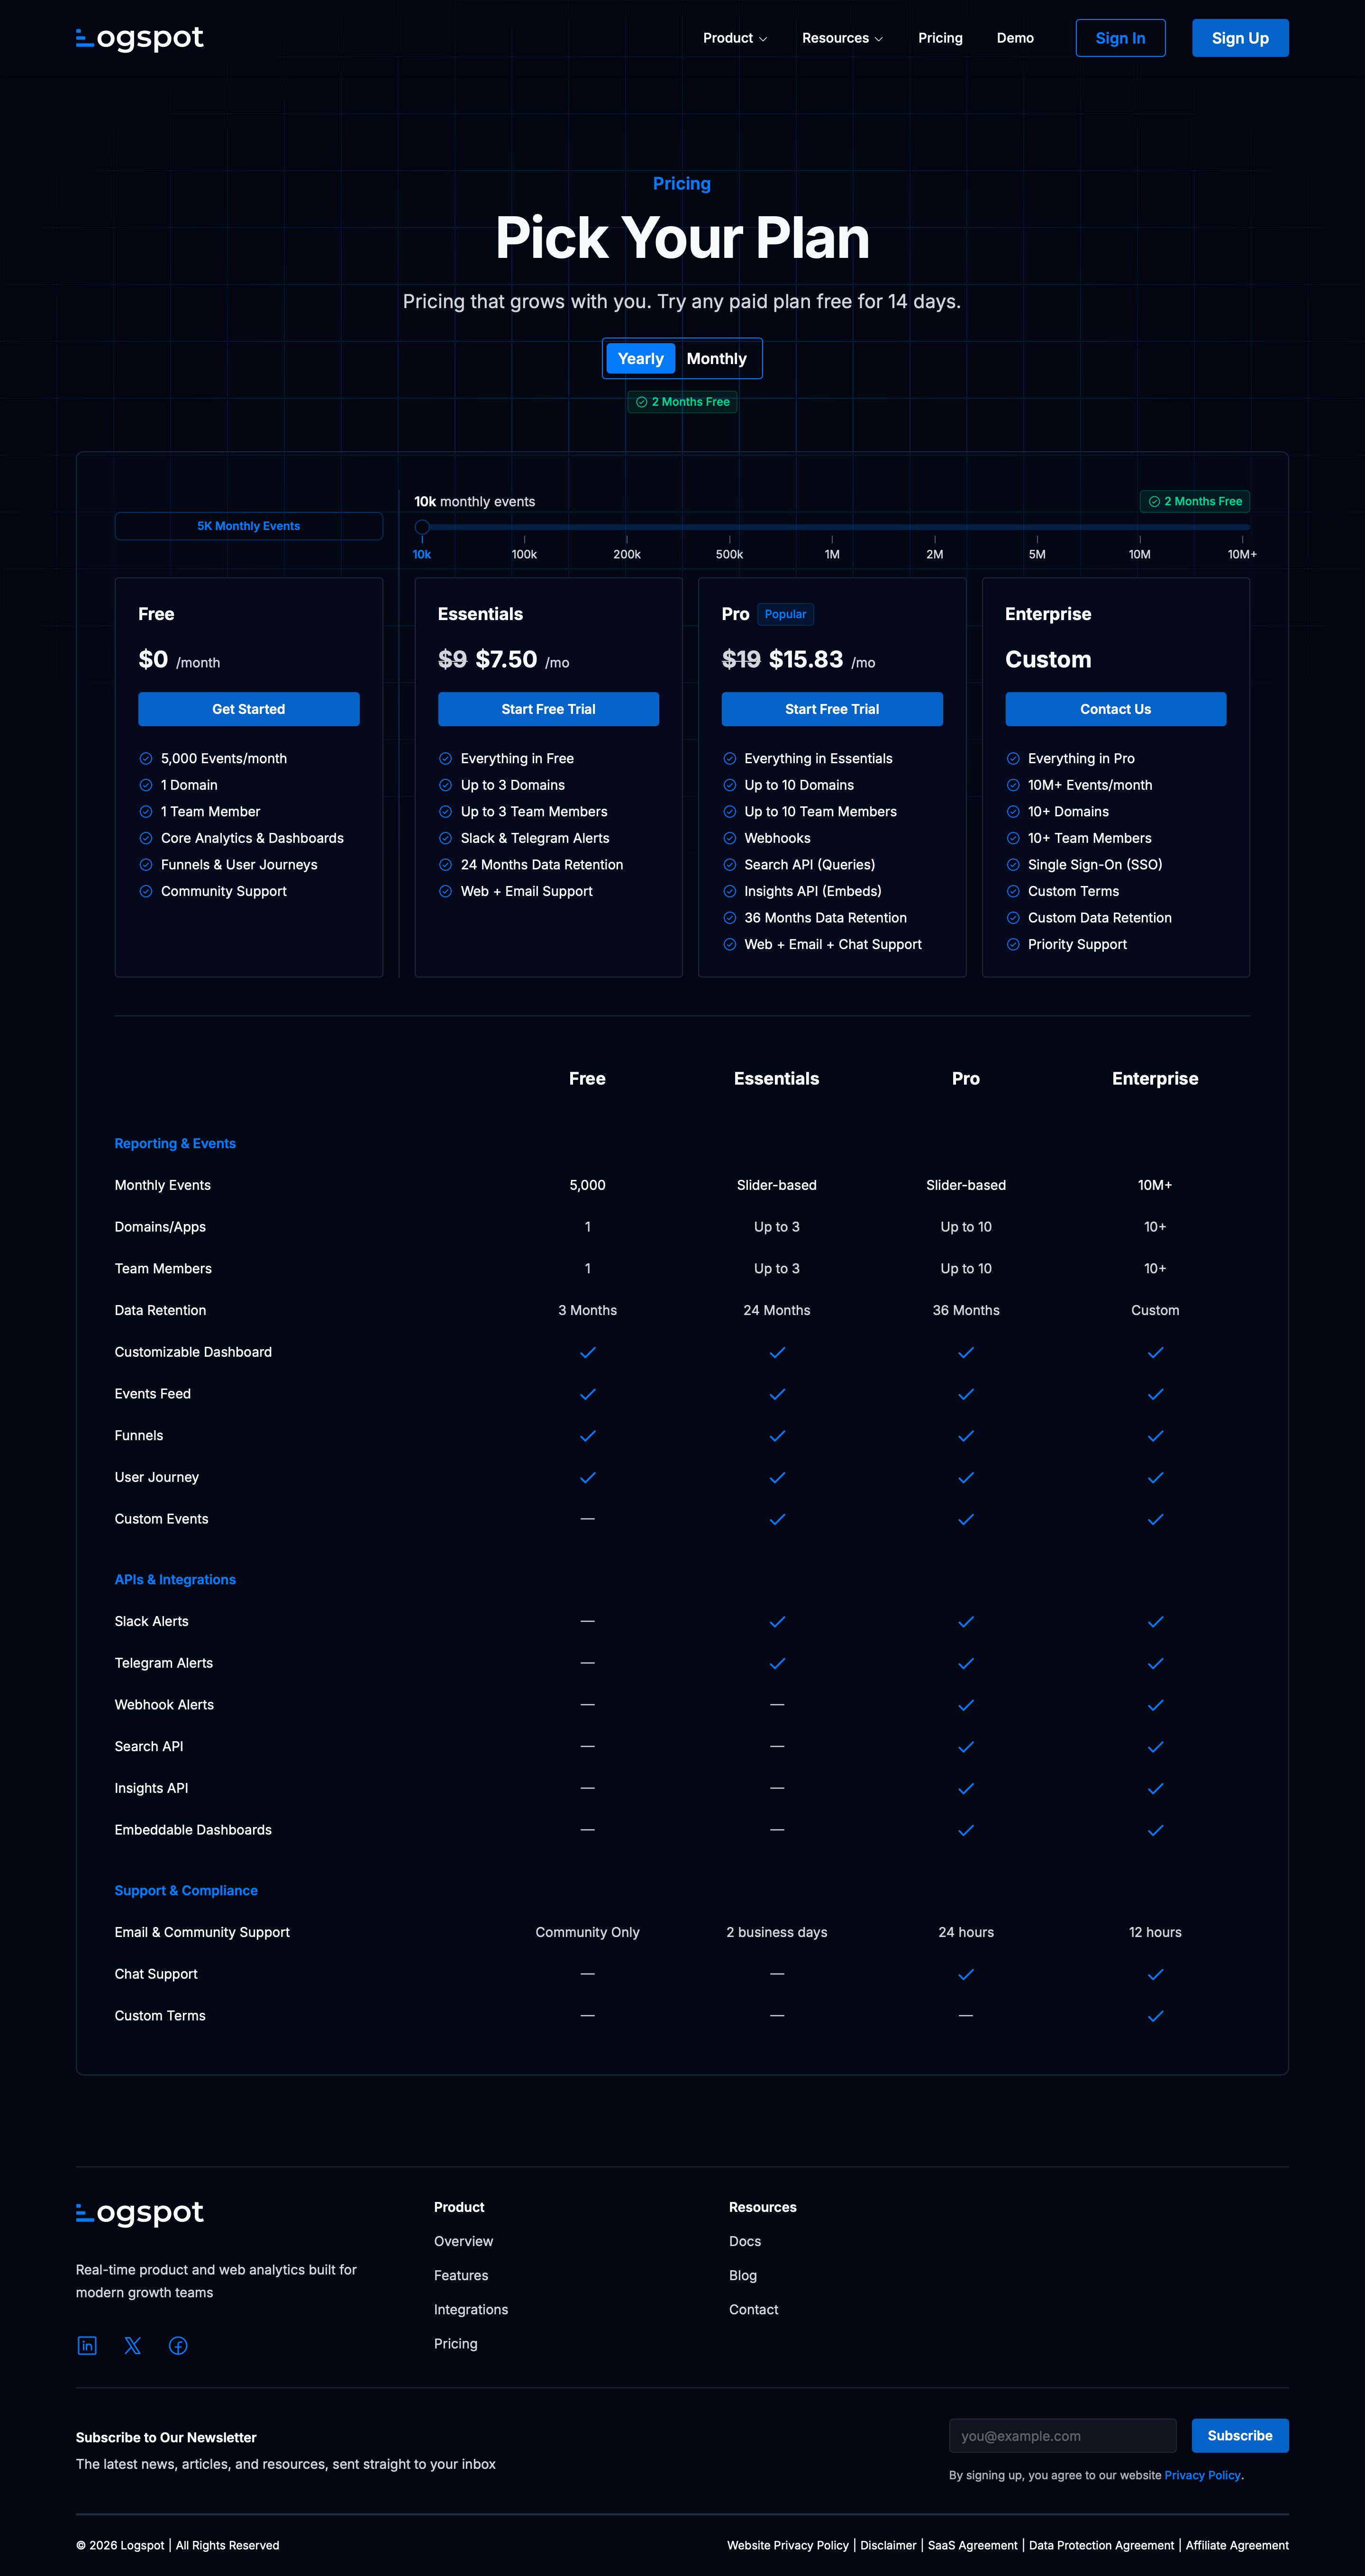Open Integrations link in footer
1365x2576 pixels.
click(471, 2309)
